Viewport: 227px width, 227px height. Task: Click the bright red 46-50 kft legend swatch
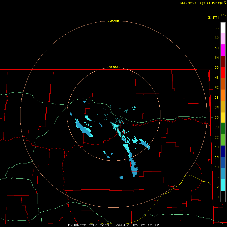coord(223,73)
